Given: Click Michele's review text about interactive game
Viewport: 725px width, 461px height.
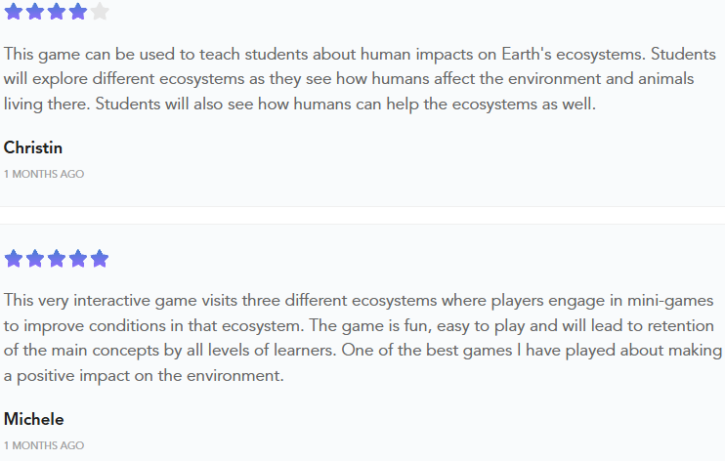Looking at the screenshot, I should [x=362, y=338].
